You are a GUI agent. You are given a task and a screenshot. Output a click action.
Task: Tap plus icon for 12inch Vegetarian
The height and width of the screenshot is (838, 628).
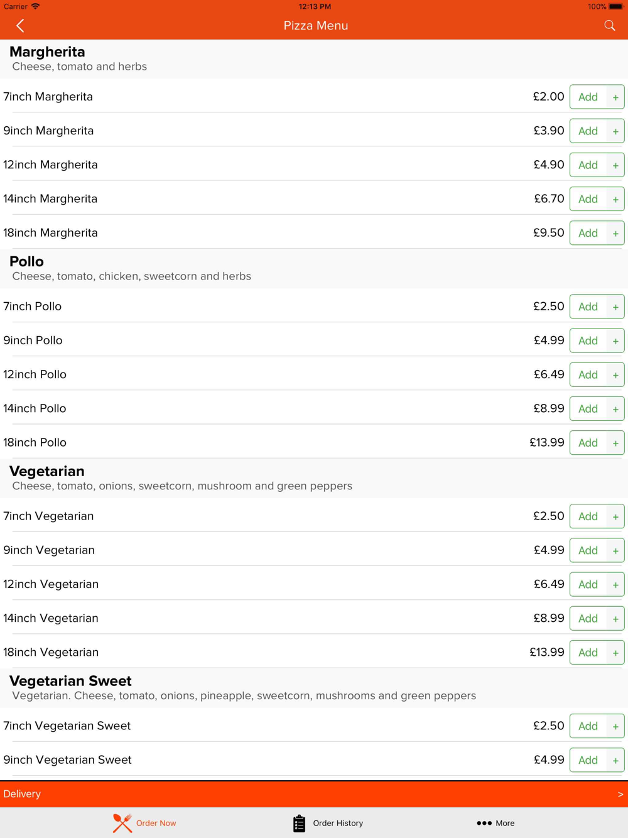tap(615, 585)
